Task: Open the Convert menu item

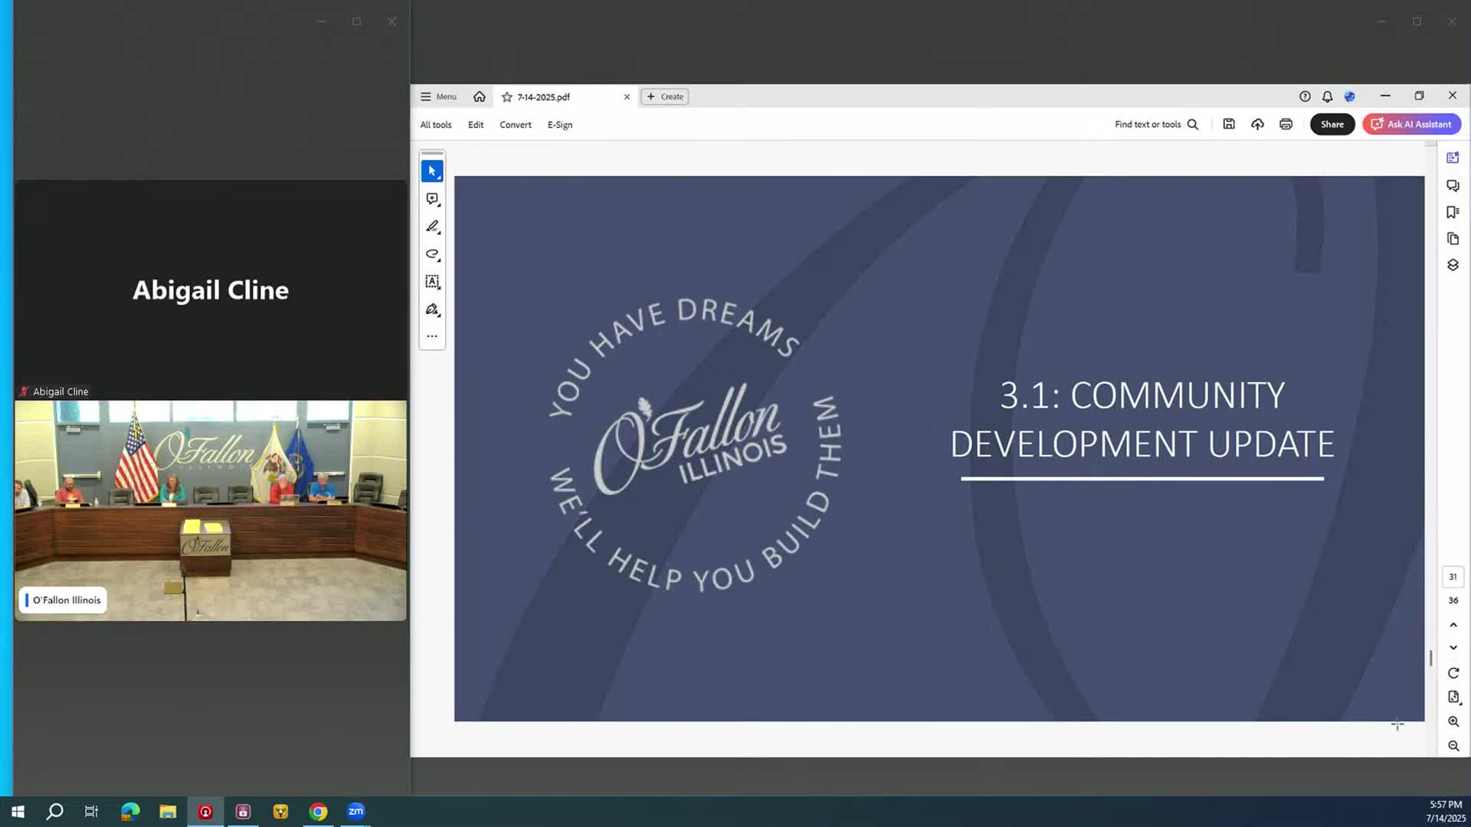Action: (515, 125)
